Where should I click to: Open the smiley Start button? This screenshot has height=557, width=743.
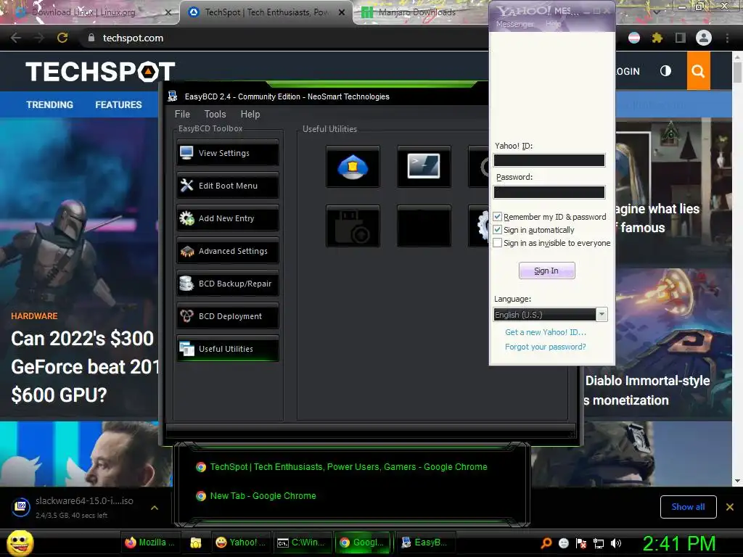tap(20, 542)
